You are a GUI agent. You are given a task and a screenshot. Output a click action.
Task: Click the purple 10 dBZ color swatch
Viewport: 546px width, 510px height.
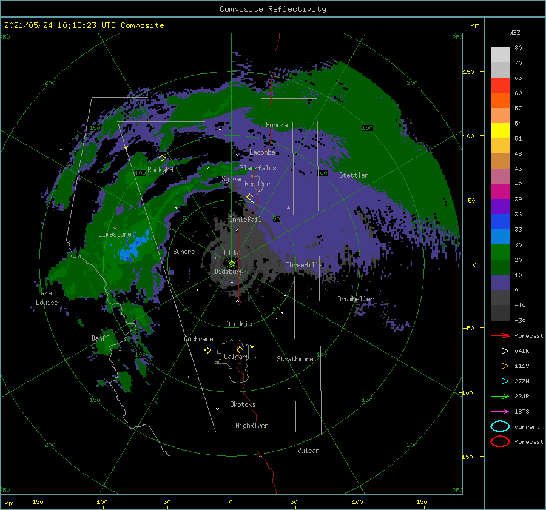(x=500, y=282)
